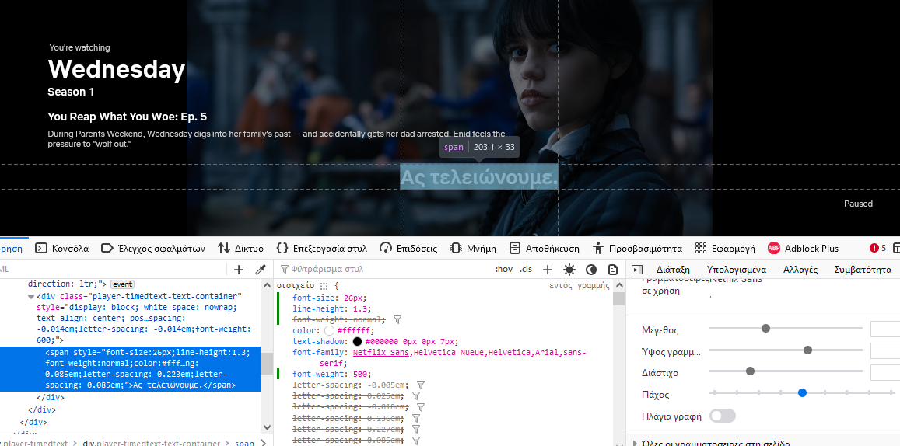Screen dimensions: 900x446
Task: Toggle light color scheme simulation sun icon
Action: pyautogui.click(x=569, y=270)
